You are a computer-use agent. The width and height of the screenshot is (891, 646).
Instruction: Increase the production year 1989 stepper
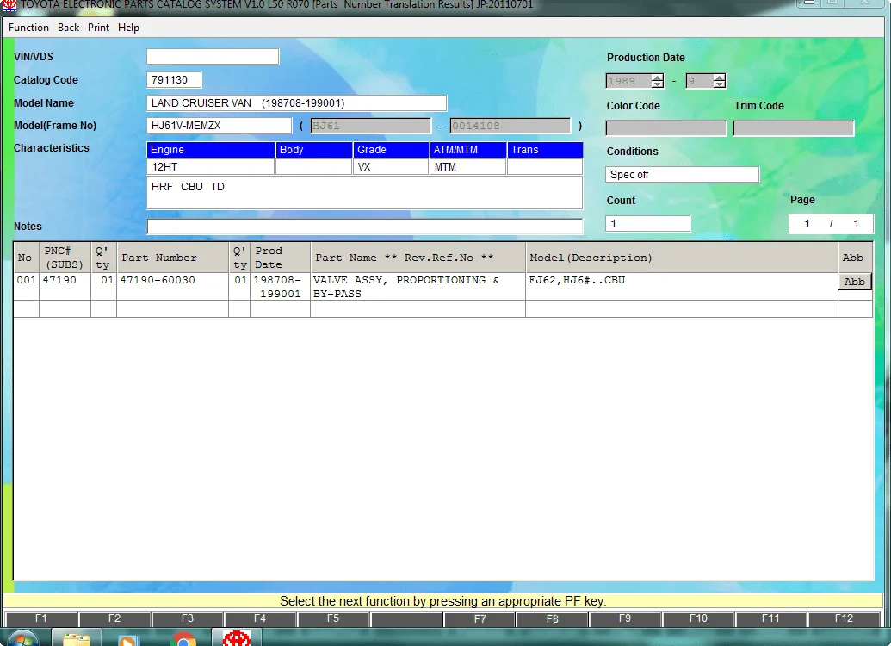coord(658,78)
